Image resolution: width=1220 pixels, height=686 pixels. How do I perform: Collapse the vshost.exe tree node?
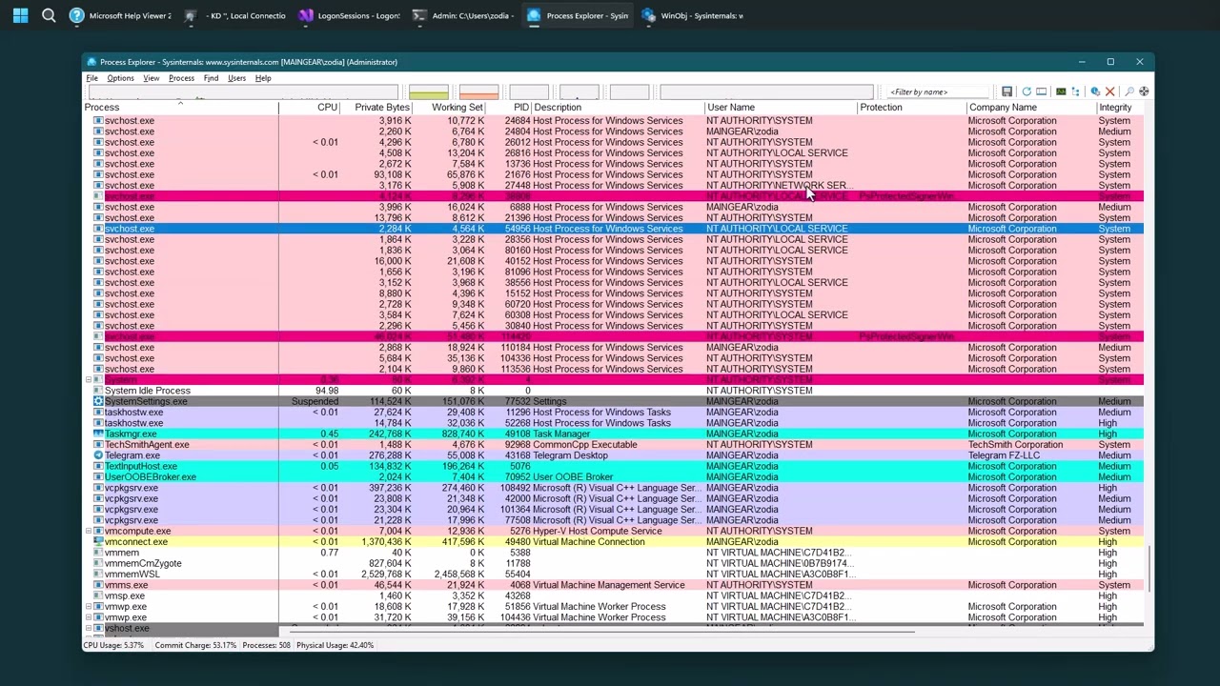(x=89, y=629)
